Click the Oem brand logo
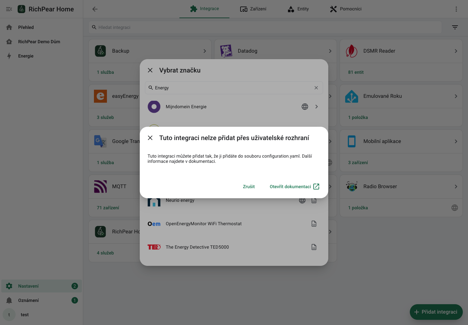 pos(154,224)
